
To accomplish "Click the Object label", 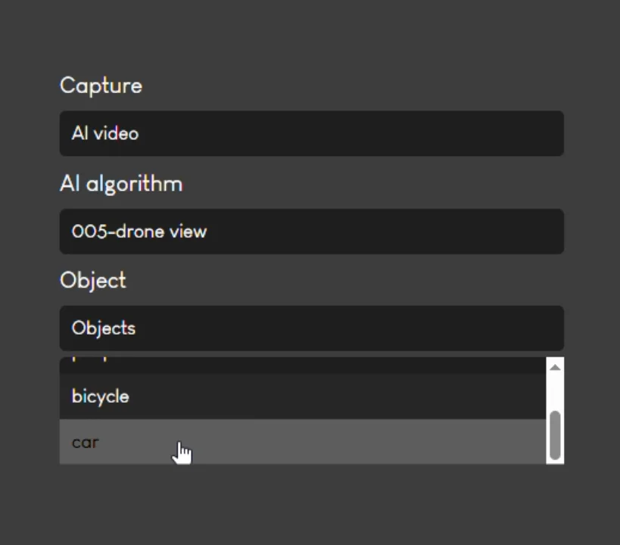I will click(92, 280).
